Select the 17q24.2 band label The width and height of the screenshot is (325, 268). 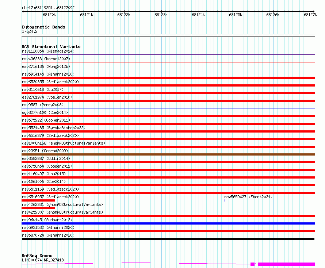tap(30, 31)
